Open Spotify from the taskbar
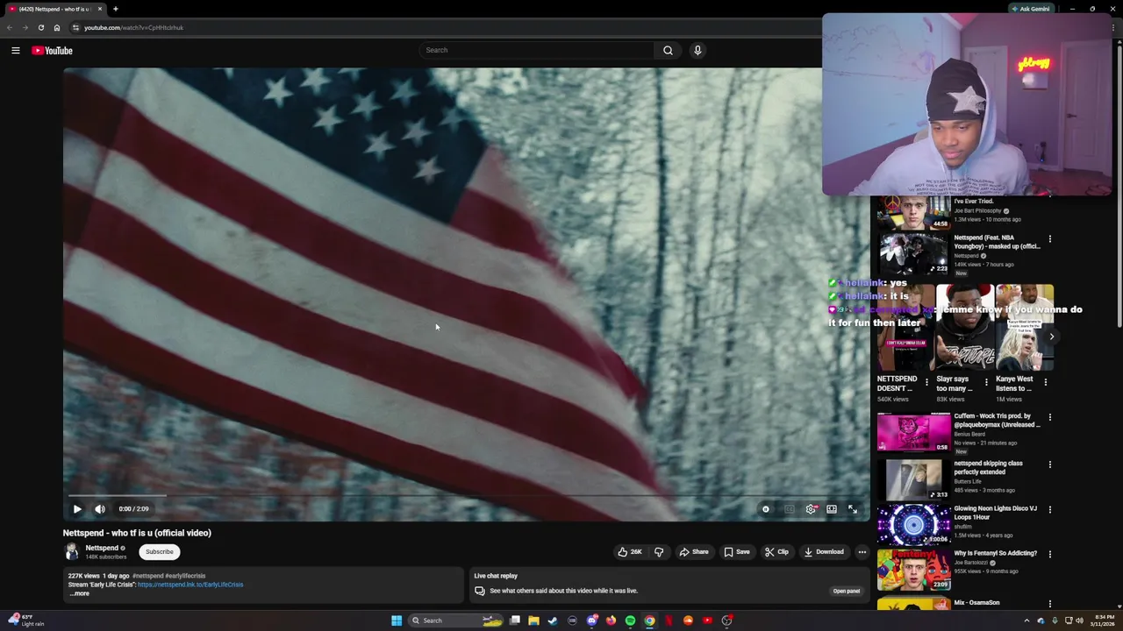The image size is (1123, 631). (630, 620)
